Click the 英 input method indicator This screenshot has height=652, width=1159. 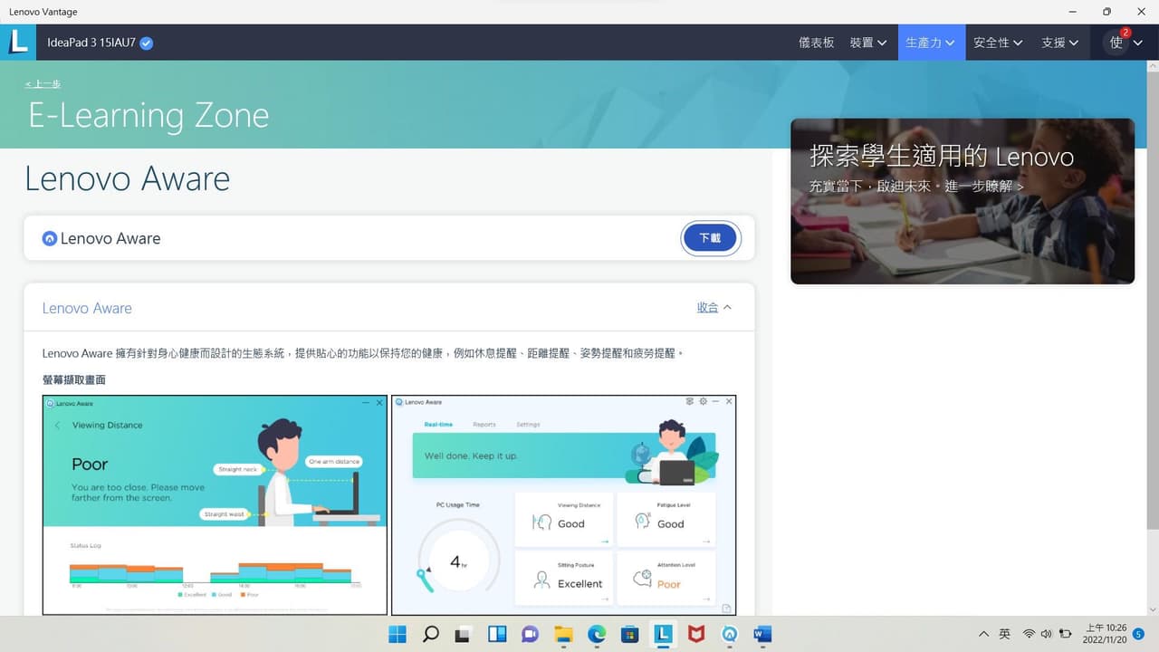click(1005, 634)
